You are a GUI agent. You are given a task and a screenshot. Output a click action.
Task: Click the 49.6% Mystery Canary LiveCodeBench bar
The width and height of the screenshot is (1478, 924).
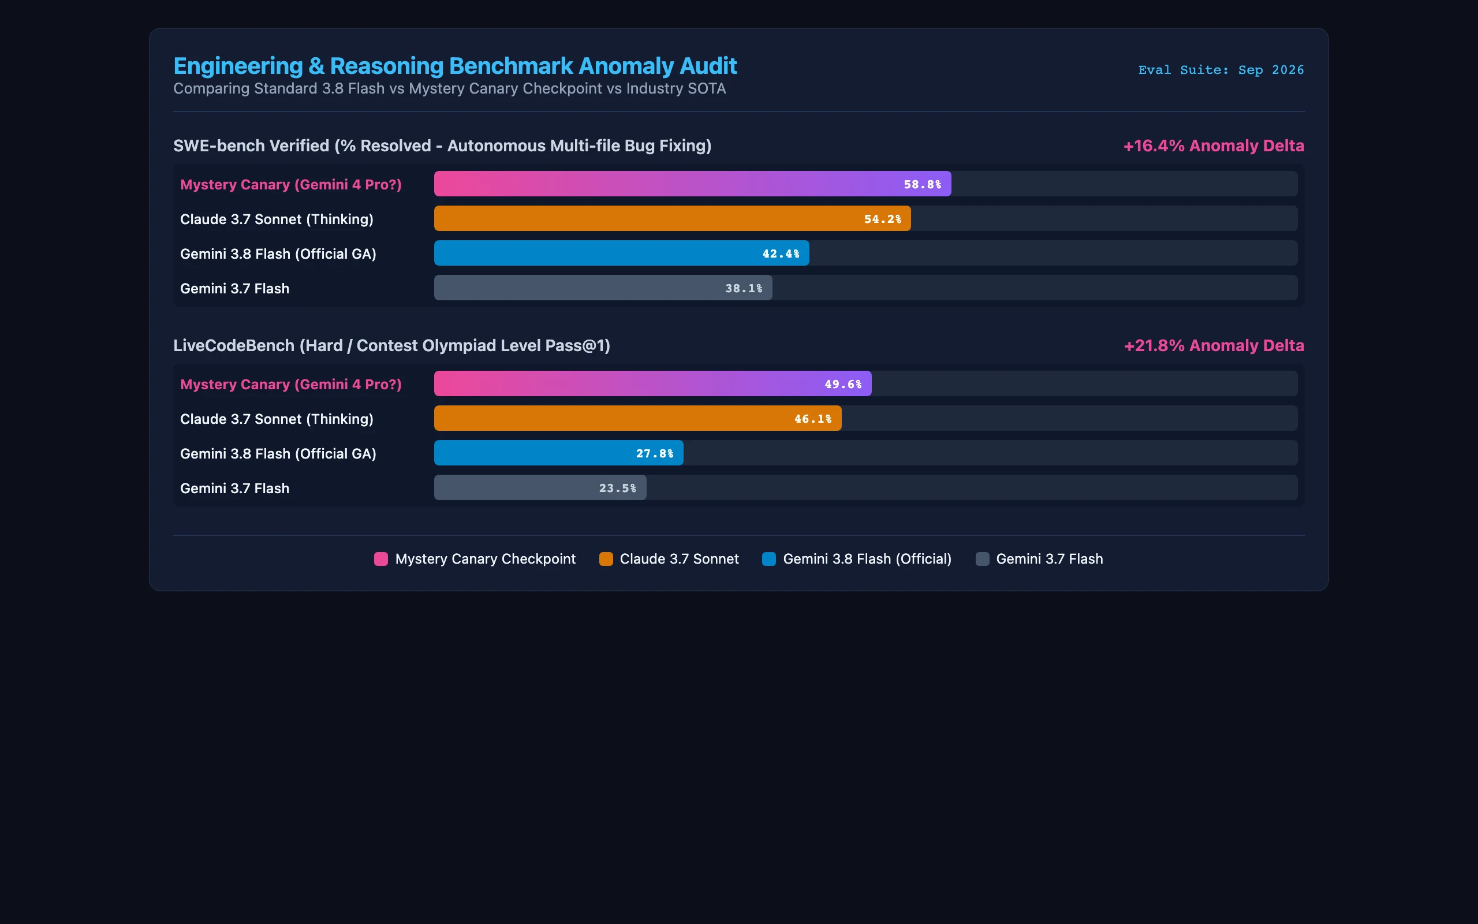653,384
